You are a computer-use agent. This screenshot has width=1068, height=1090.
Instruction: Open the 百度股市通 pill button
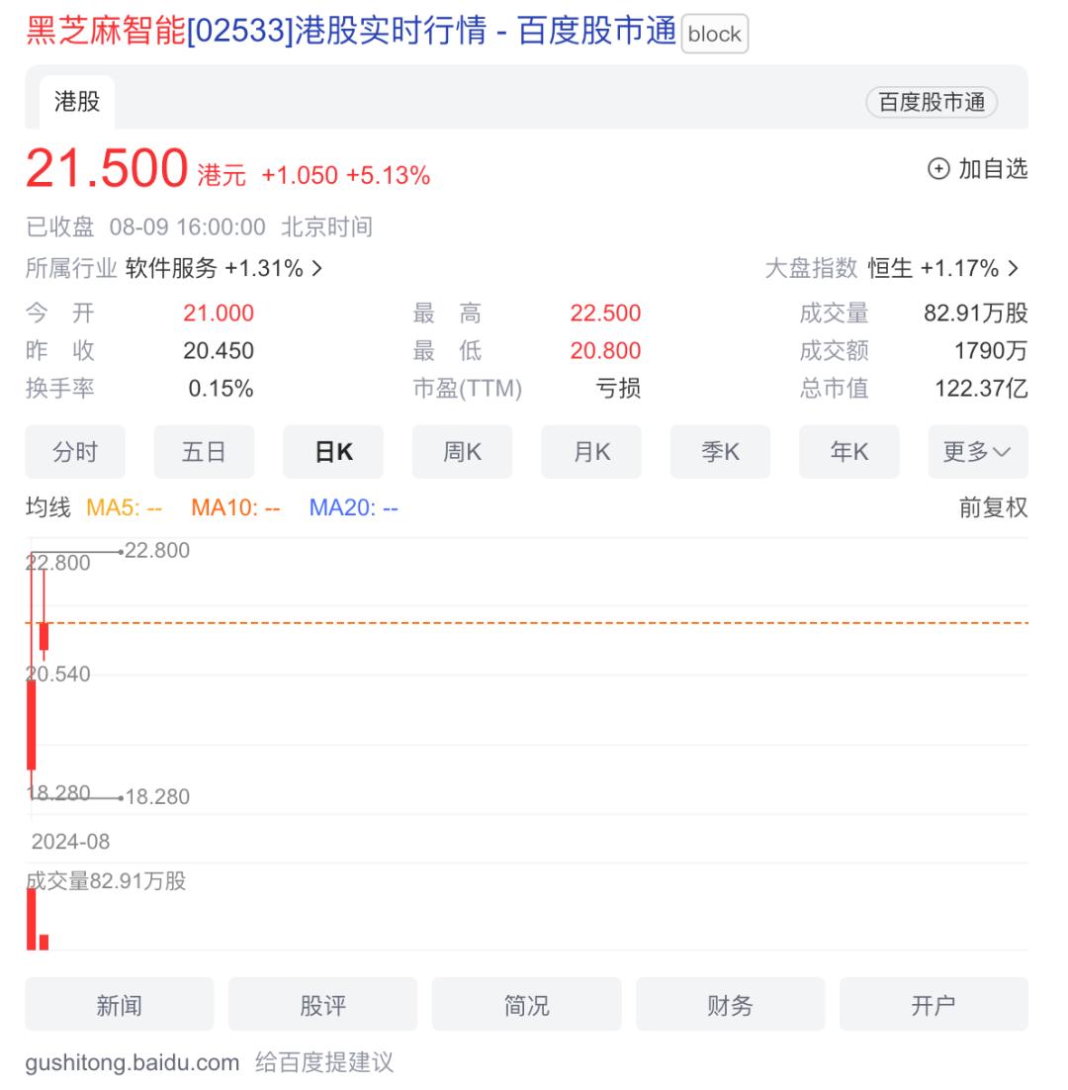932,102
